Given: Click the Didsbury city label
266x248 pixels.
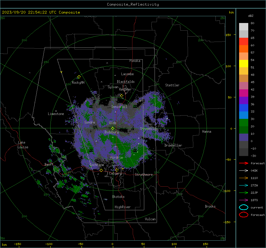Looking at the screenshot, I should point(112,132).
